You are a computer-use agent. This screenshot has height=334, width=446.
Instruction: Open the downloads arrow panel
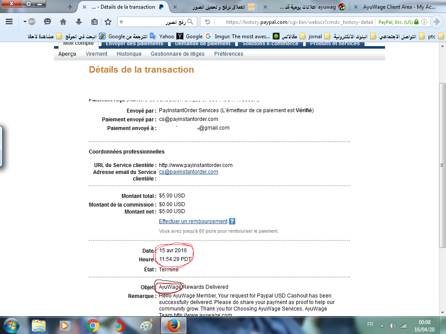pyautogui.click(x=79, y=22)
